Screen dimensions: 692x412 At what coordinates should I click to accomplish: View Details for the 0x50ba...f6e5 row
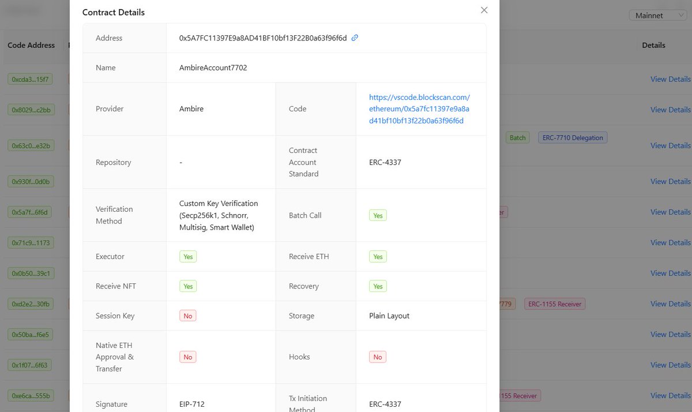tap(670, 334)
